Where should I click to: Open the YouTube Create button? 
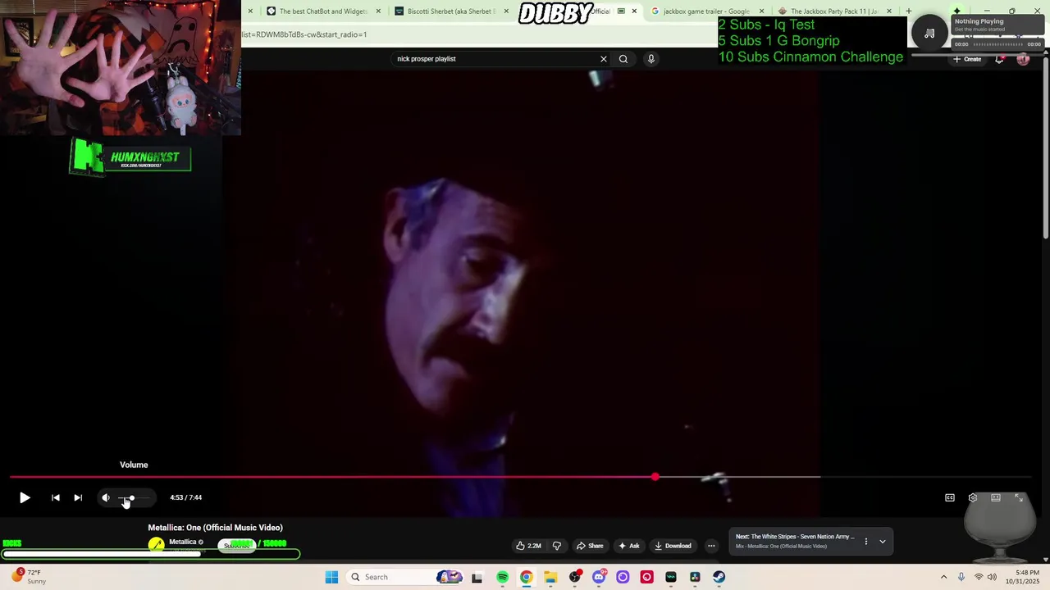(967, 59)
